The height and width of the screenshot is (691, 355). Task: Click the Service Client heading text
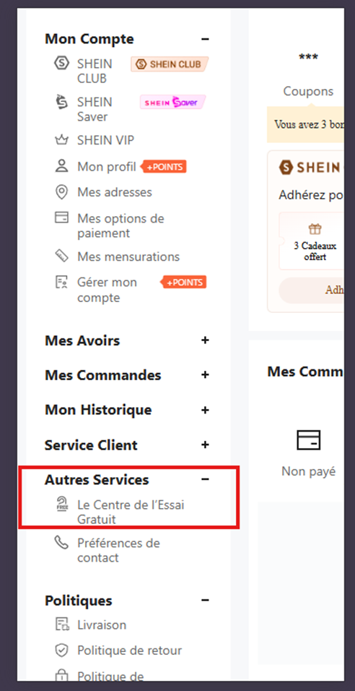91,445
